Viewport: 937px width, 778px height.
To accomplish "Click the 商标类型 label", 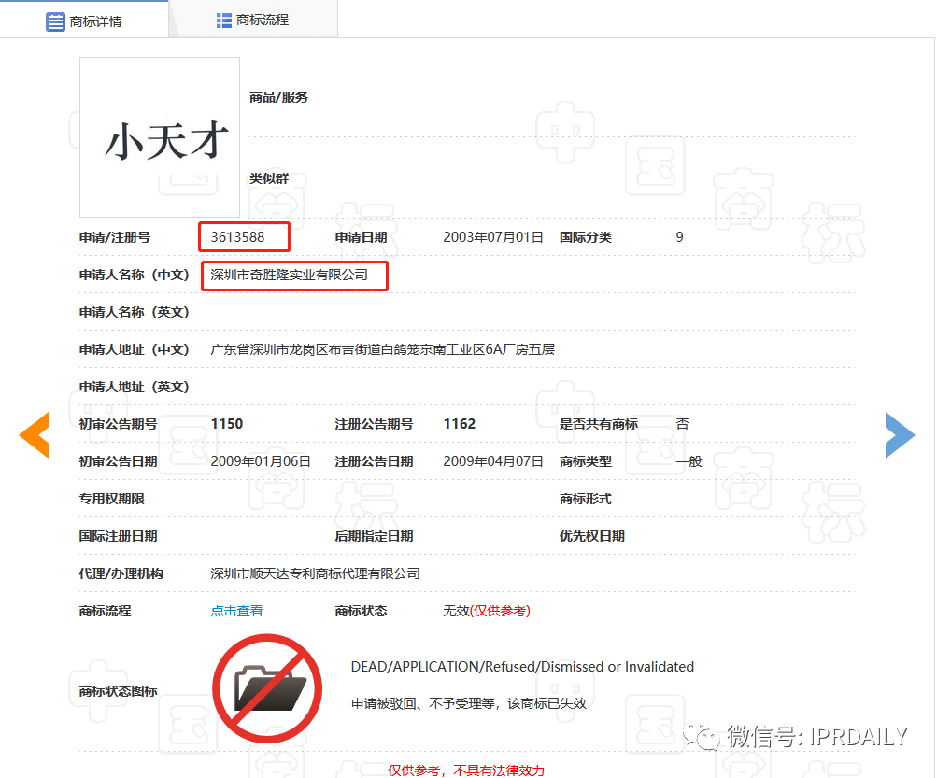I will (586, 461).
